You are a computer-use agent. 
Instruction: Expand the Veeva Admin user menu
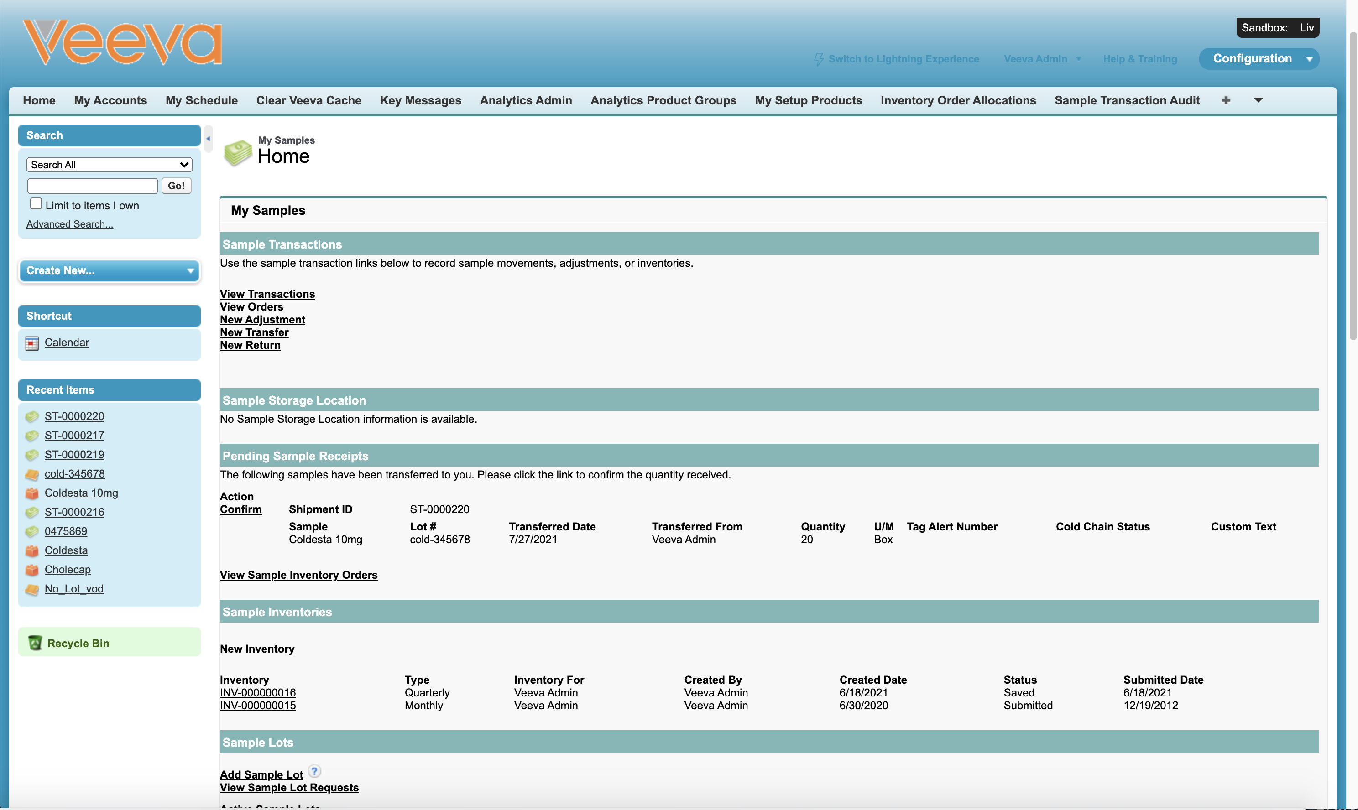pyautogui.click(x=1042, y=59)
